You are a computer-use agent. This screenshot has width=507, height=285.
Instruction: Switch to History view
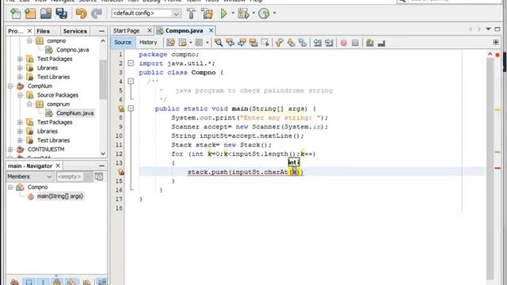(x=148, y=42)
